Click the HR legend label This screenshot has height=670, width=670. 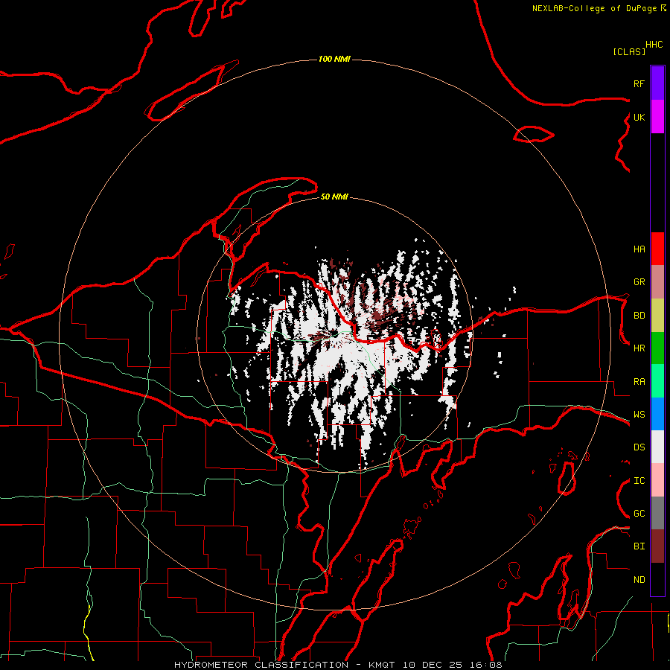[x=639, y=348]
